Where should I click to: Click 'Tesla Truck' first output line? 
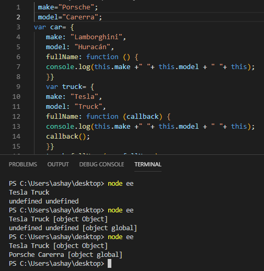pyautogui.click(x=29, y=193)
